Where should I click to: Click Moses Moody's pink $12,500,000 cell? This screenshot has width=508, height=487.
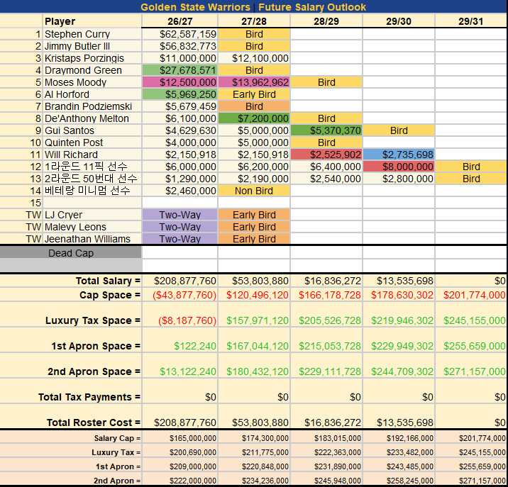pos(180,82)
